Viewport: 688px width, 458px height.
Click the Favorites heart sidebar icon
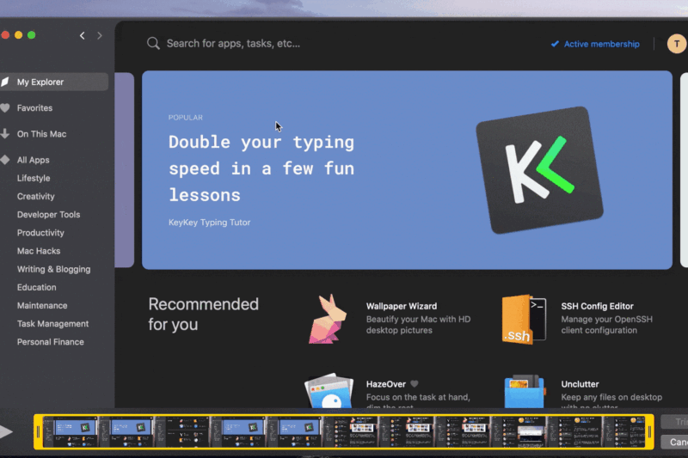(5, 107)
